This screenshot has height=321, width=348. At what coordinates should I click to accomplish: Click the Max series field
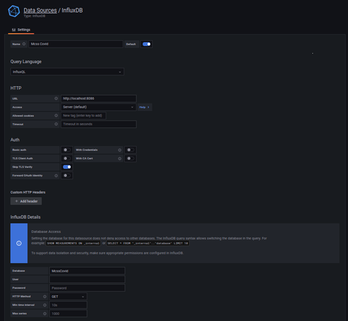(68, 314)
